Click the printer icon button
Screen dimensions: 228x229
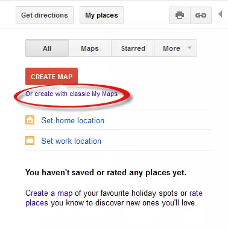tap(180, 15)
